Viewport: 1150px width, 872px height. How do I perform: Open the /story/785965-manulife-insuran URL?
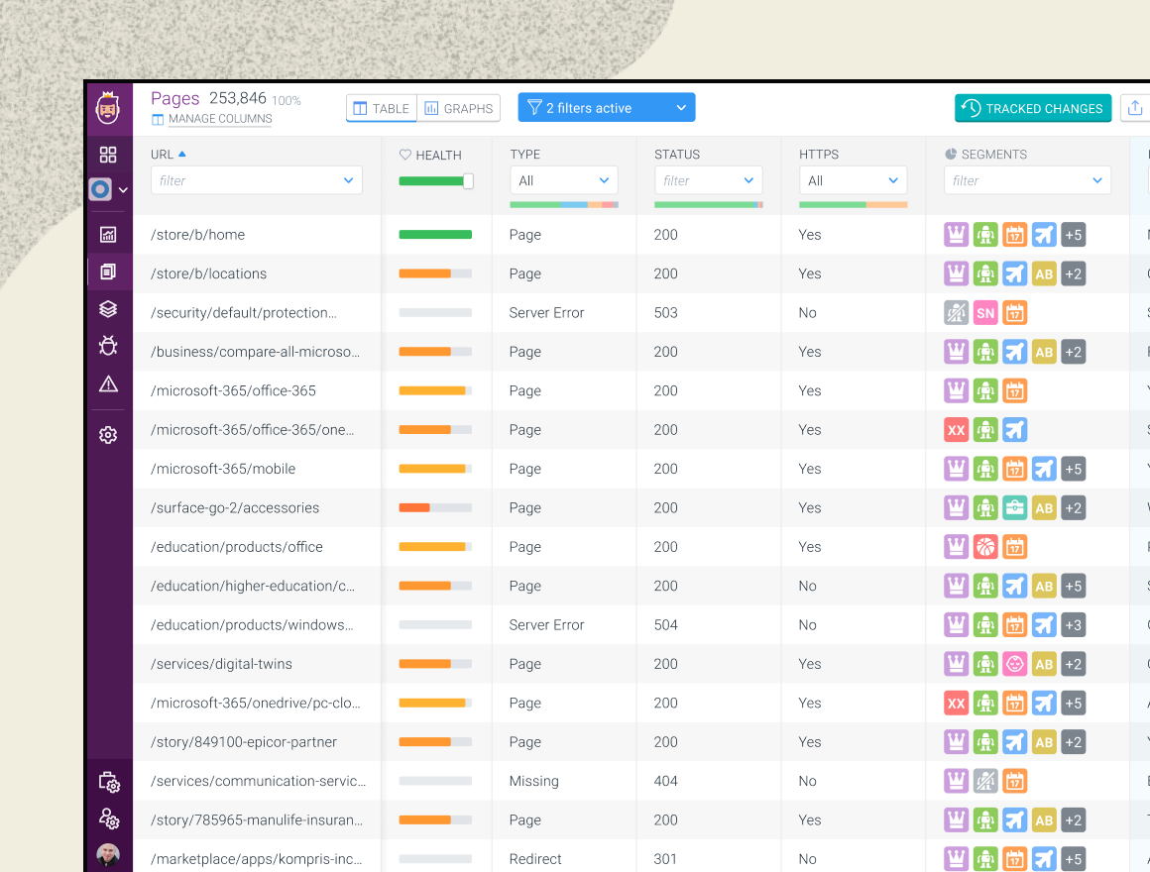tap(256, 819)
